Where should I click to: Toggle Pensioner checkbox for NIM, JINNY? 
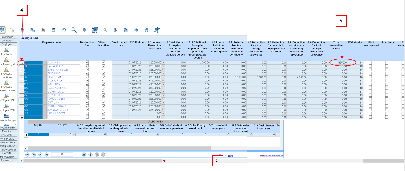point(387,84)
